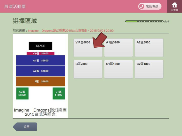Click A2區 $3800 block on seat map
Viewport: 182px width, 136px height.
point(40,71)
